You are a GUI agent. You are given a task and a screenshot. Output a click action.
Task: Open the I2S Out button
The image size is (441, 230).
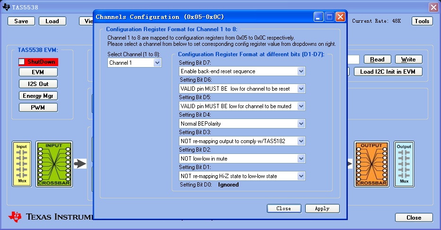(38, 84)
